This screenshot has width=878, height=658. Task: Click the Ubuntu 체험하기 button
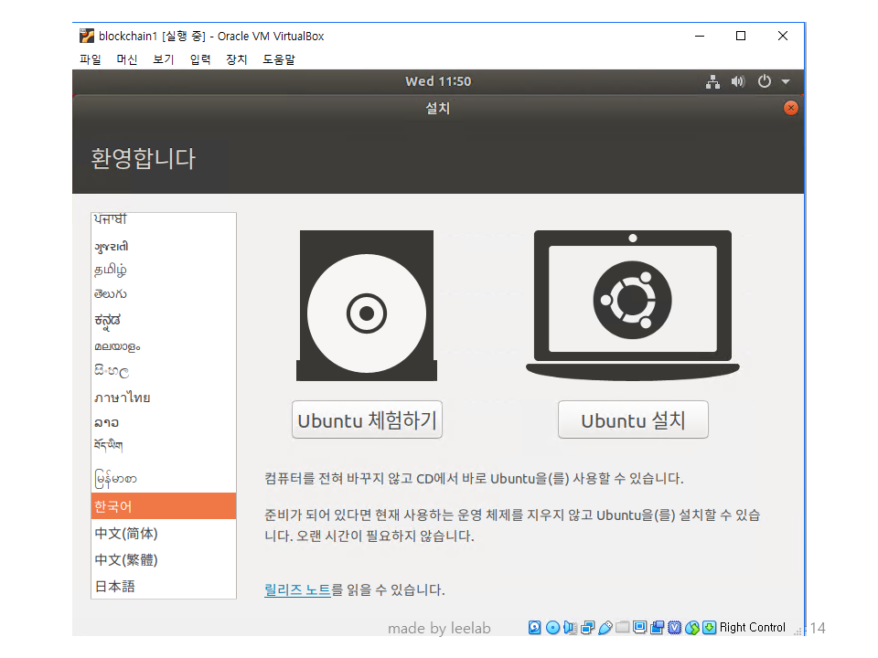[367, 419]
